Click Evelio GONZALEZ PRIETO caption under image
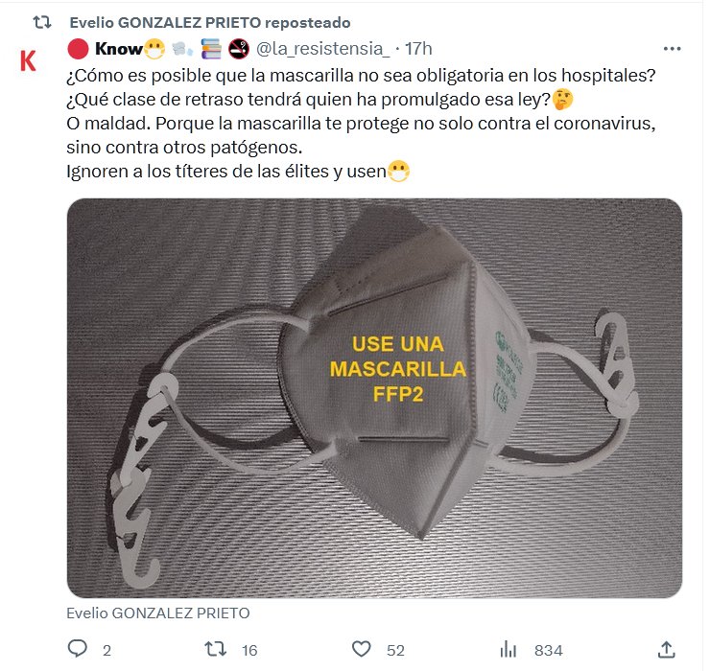The image size is (710, 671). pyautogui.click(x=158, y=613)
